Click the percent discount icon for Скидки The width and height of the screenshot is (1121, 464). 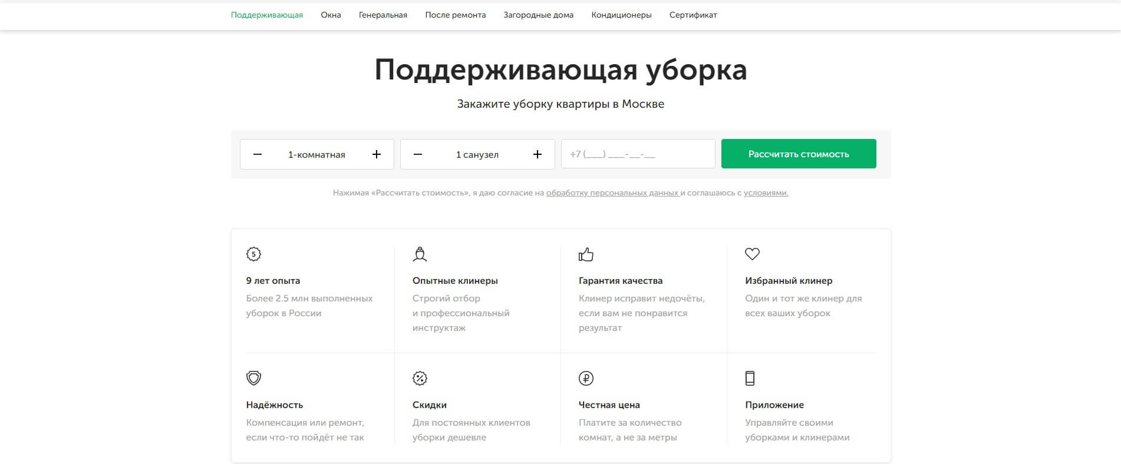420,378
